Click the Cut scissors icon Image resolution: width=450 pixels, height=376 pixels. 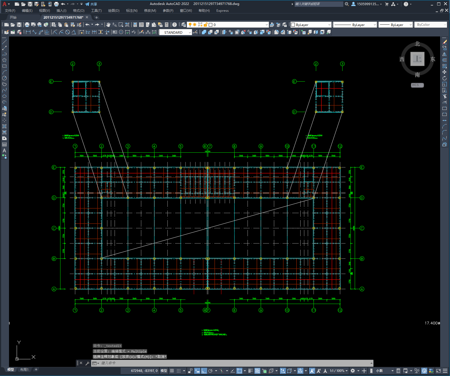[x=54, y=25]
